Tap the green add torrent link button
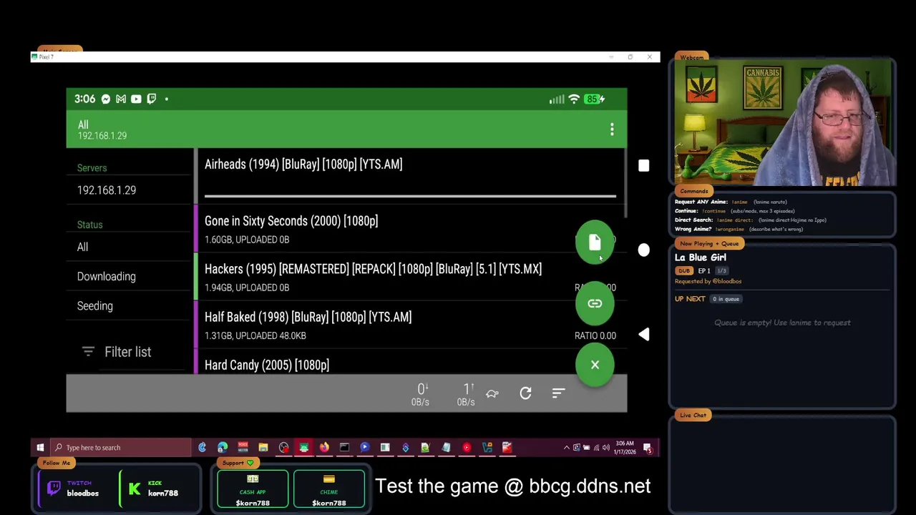This screenshot has height=515, width=916. [x=595, y=303]
